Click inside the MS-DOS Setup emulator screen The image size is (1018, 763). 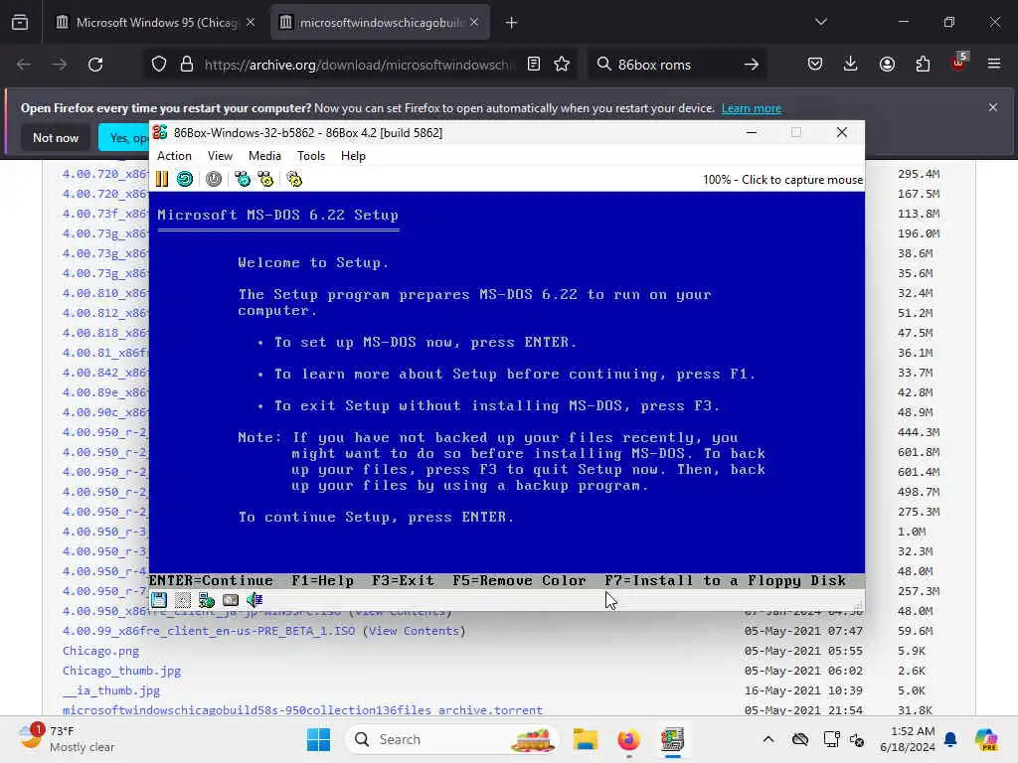(x=506, y=389)
